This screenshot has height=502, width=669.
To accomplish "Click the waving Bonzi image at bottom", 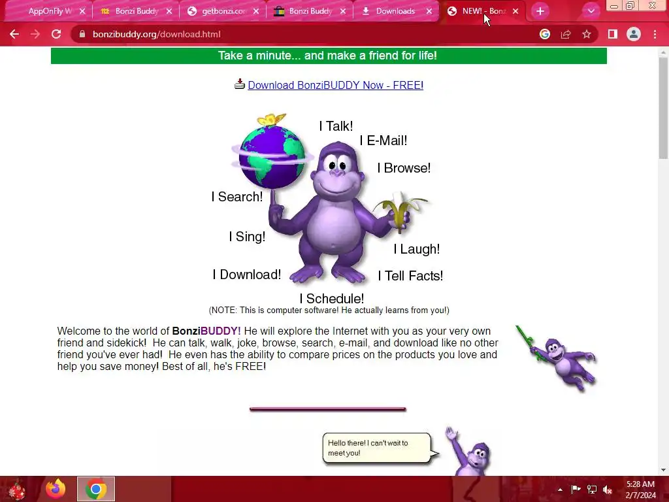I will tap(468, 451).
